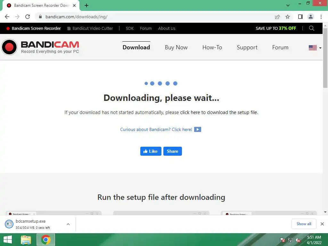Select the Buy Now menu item
The image size is (328, 246).
pos(176,47)
